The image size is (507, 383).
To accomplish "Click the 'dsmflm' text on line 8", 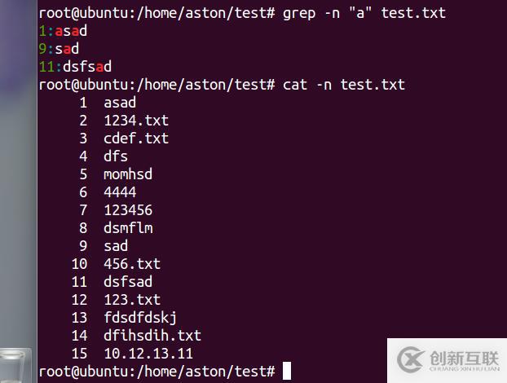I will coord(128,228).
